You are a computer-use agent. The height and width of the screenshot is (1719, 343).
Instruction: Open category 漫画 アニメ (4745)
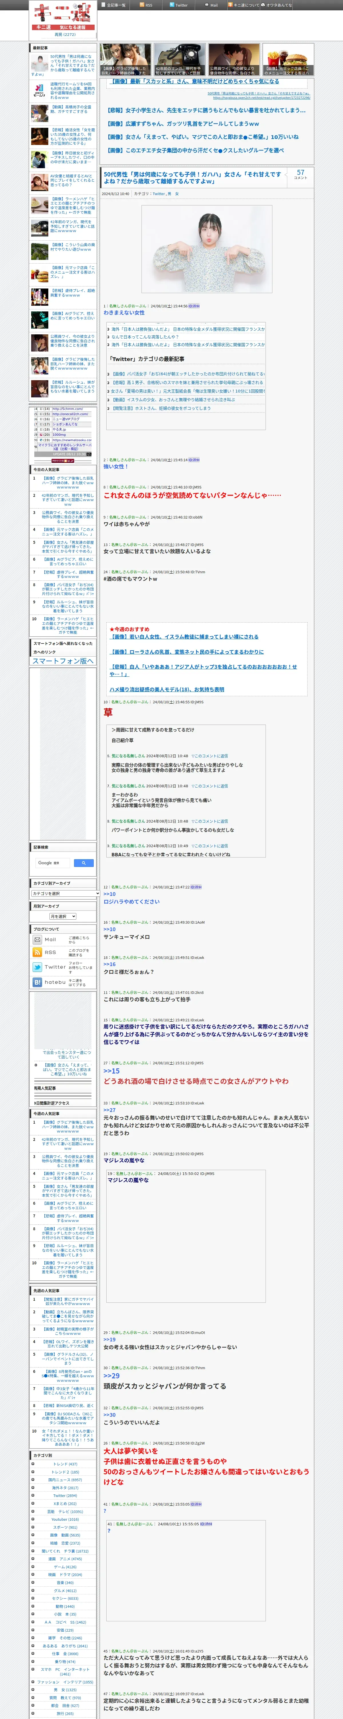[65, 1559]
